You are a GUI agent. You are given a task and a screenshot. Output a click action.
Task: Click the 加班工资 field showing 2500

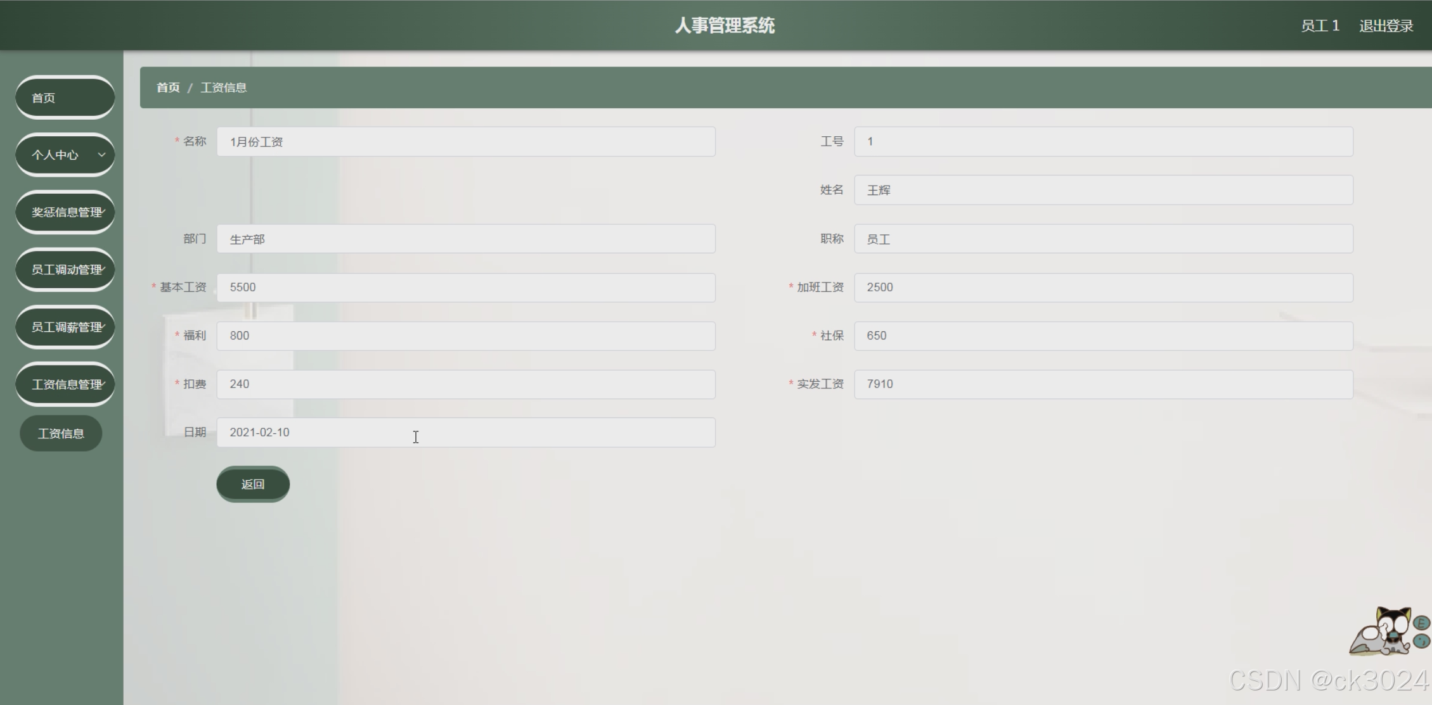(x=1103, y=288)
